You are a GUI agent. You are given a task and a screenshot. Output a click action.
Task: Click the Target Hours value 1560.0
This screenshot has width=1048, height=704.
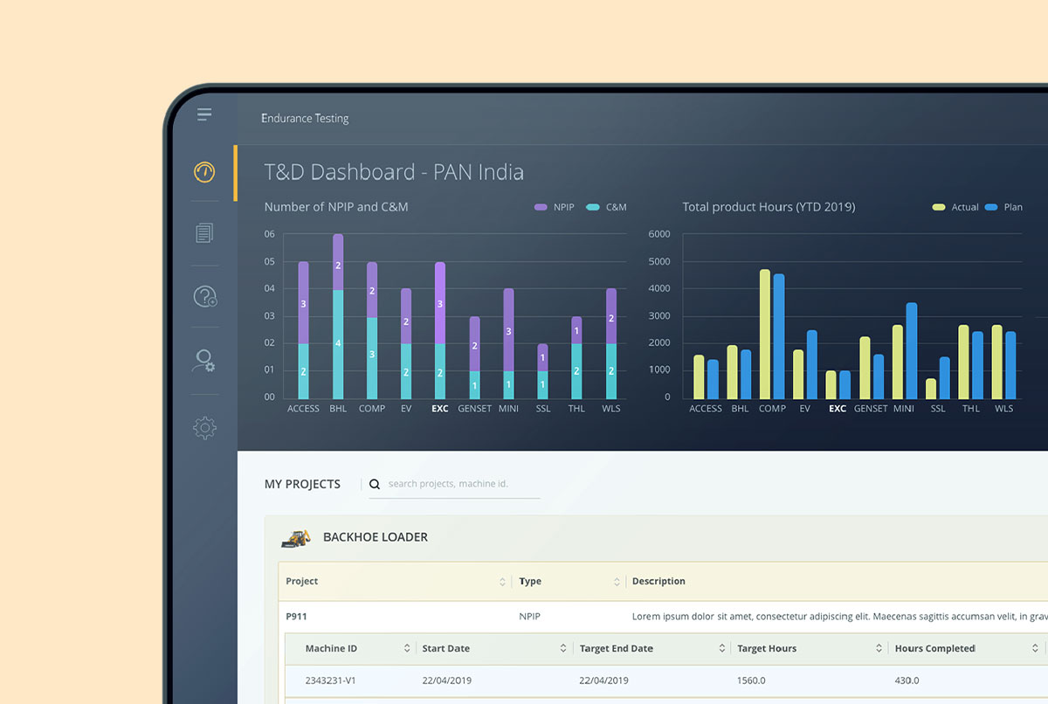(751, 680)
